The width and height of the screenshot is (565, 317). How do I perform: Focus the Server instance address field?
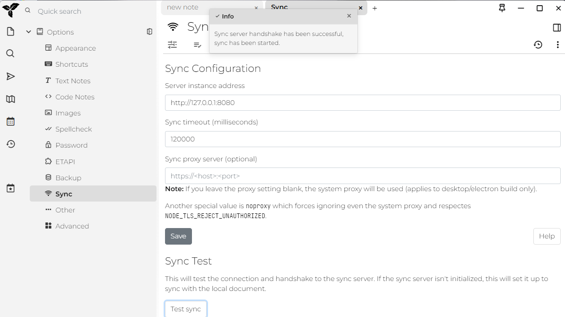(x=363, y=102)
